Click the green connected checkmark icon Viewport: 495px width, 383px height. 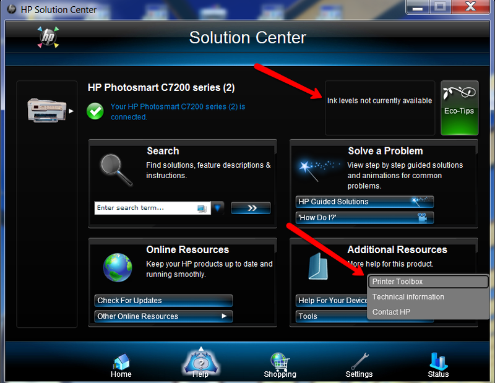coord(95,111)
